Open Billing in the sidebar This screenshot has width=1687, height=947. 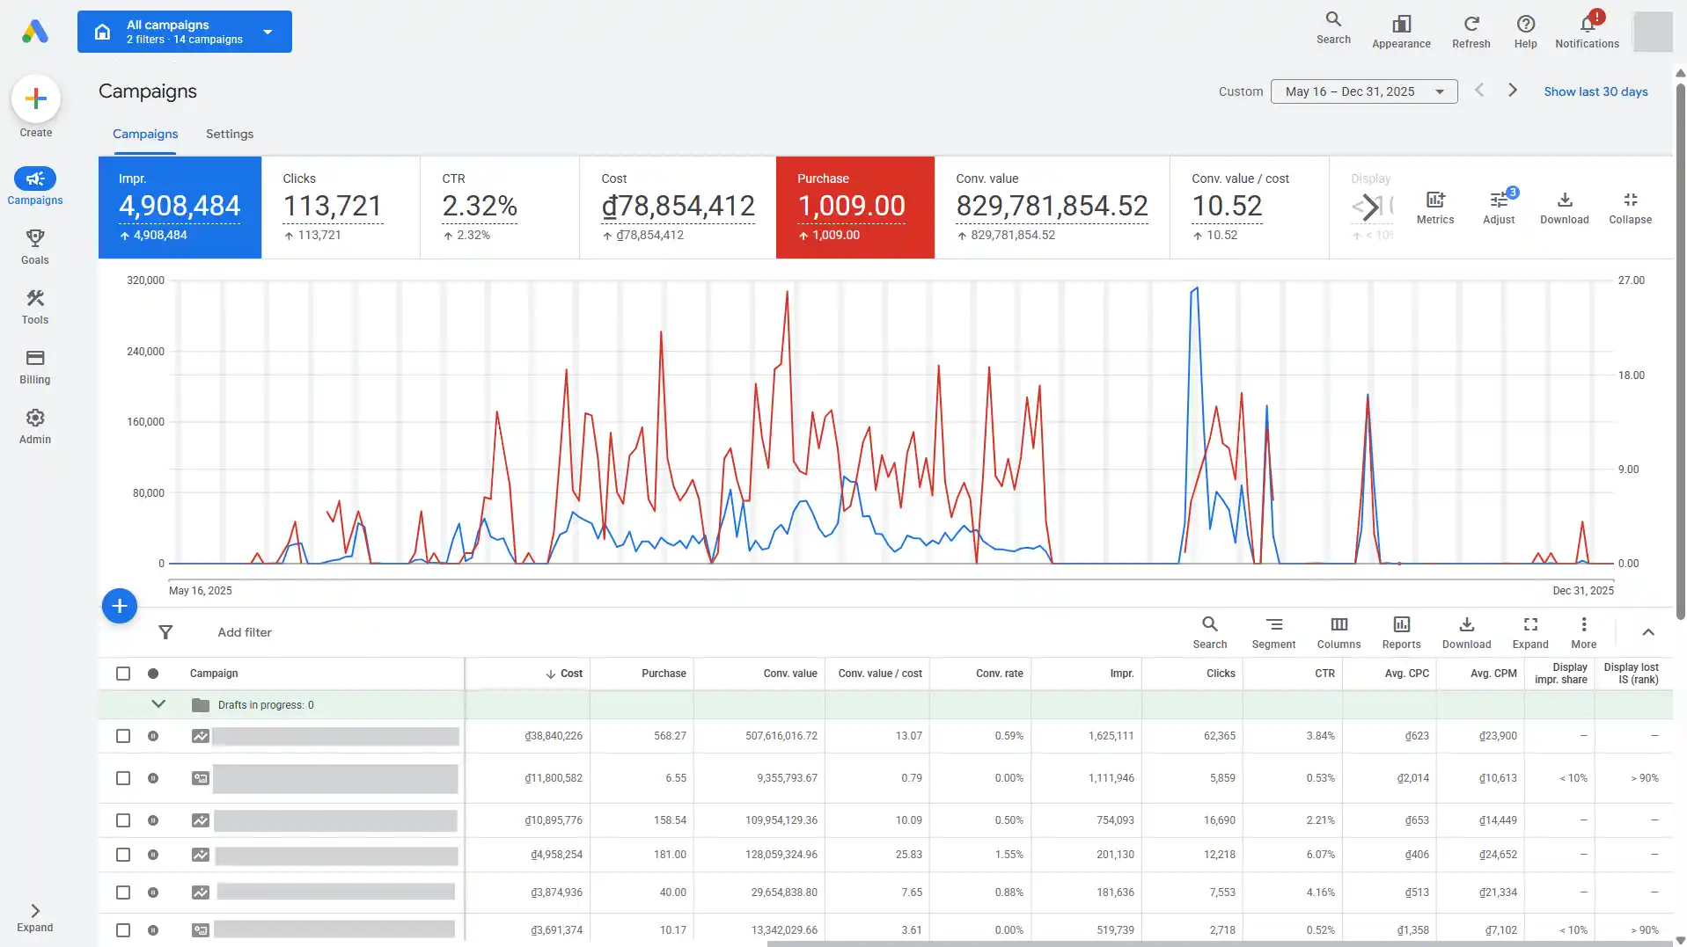click(x=35, y=366)
